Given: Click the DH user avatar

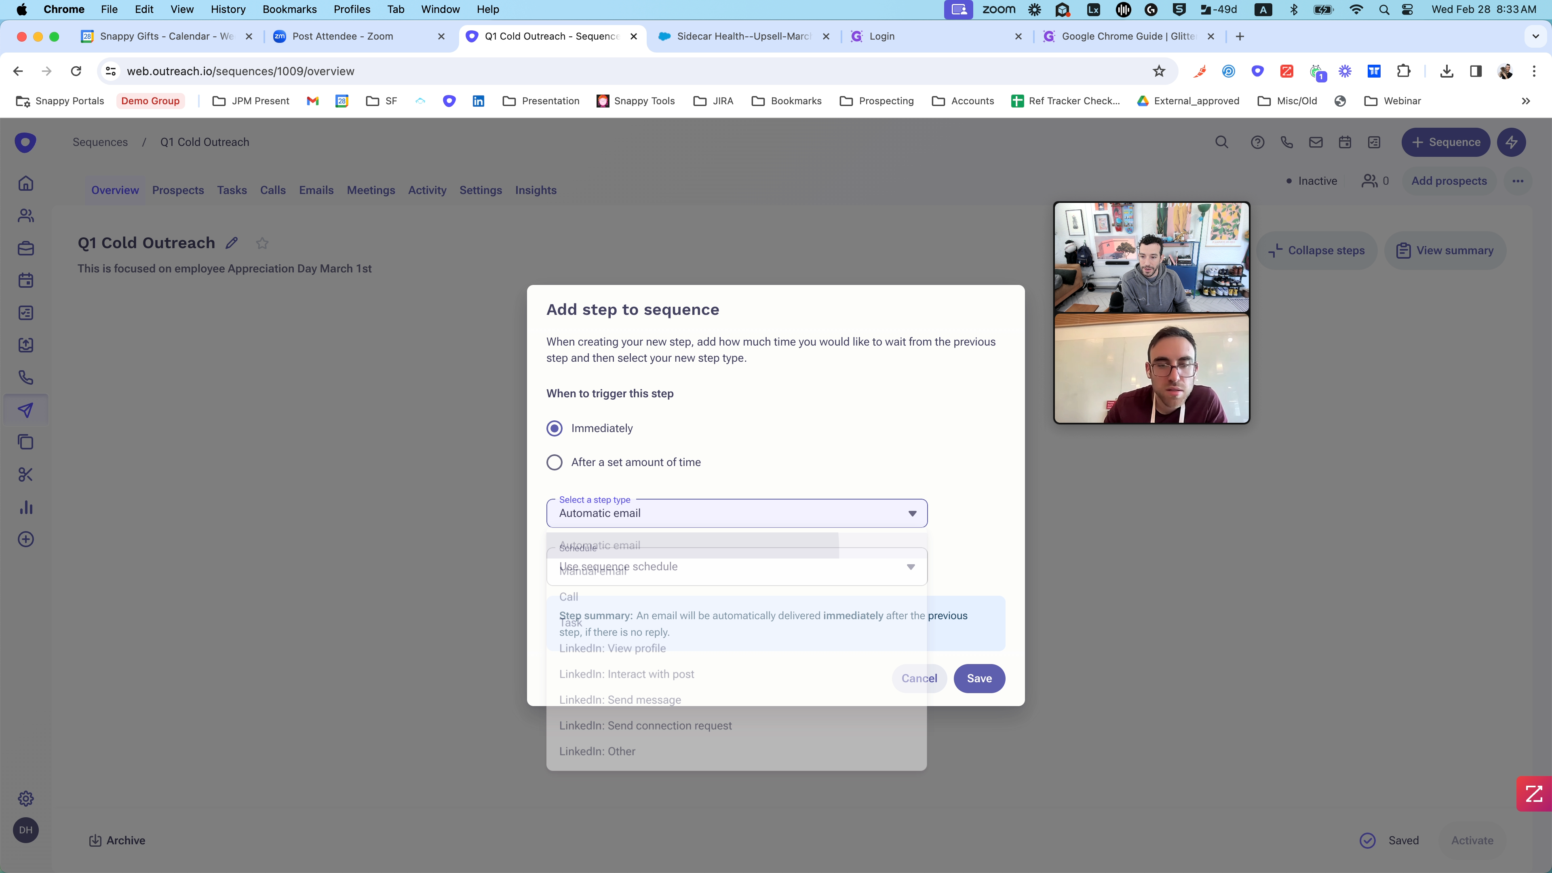Looking at the screenshot, I should point(25,830).
